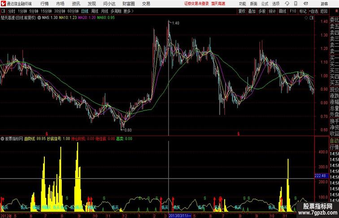Switch to 1分钟 period tab
Image resolution: width=339 pixels, height=218 pixels.
point(22,11)
